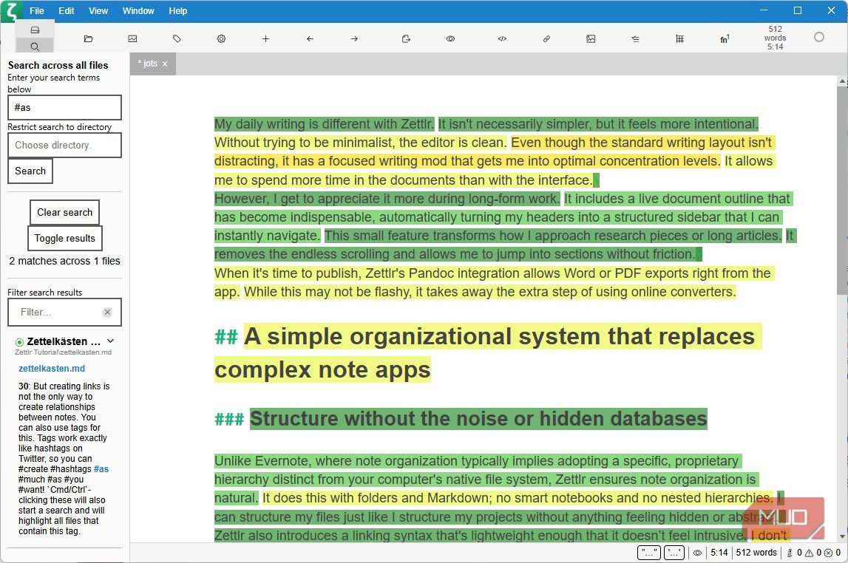
Task: Collapse the Zettelkästen result chevron
Action: pos(110,341)
